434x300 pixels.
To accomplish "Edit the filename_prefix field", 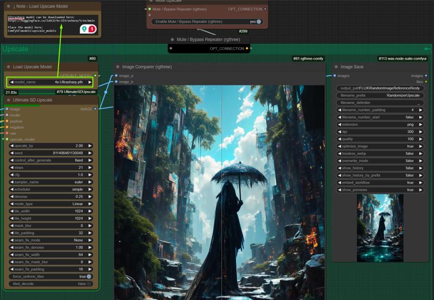I will pyautogui.click(x=380, y=95).
